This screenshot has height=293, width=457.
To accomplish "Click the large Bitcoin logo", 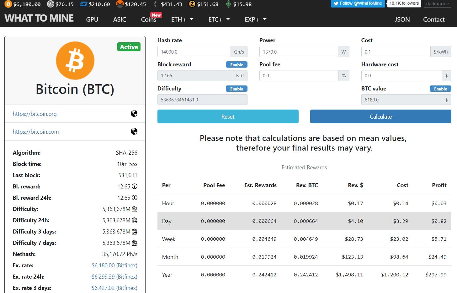I will (75, 60).
